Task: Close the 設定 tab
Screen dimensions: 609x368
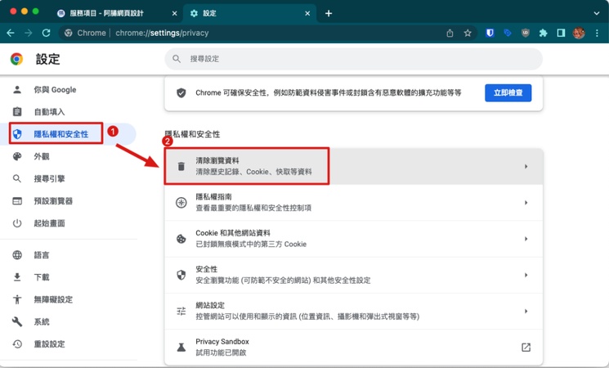Action: click(307, 13)
